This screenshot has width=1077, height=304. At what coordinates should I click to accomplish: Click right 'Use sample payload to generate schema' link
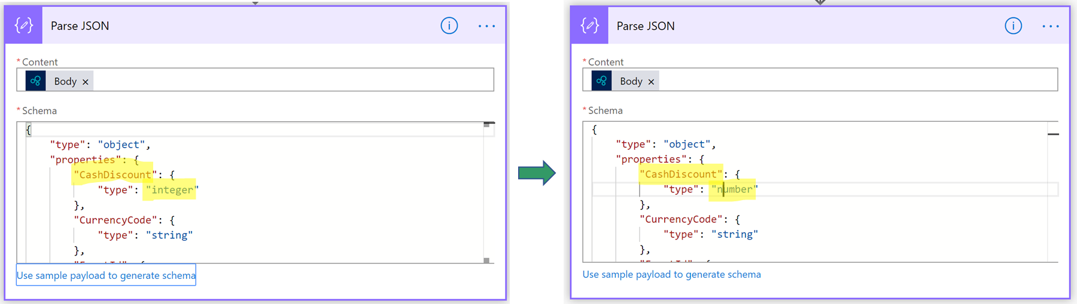(x=672, y=275)
